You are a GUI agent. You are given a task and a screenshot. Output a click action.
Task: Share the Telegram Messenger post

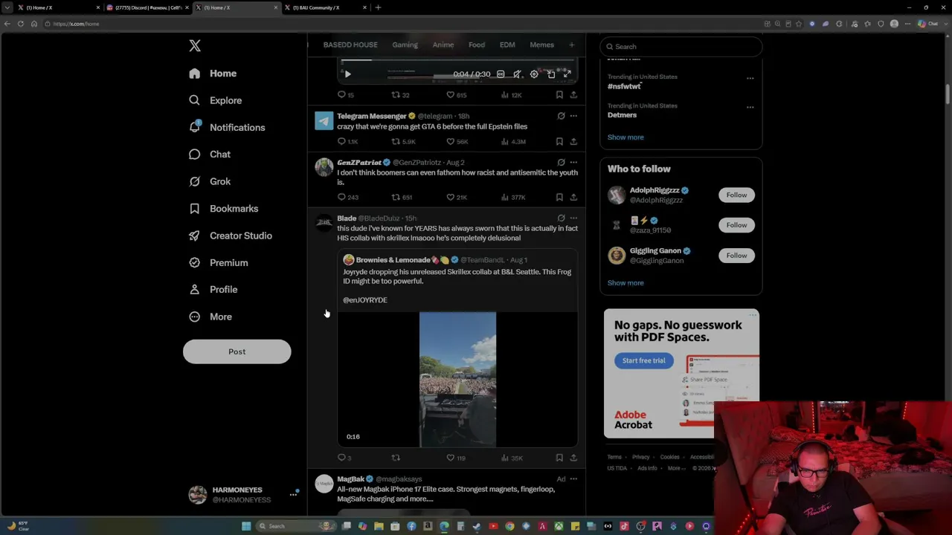point(573,141)
